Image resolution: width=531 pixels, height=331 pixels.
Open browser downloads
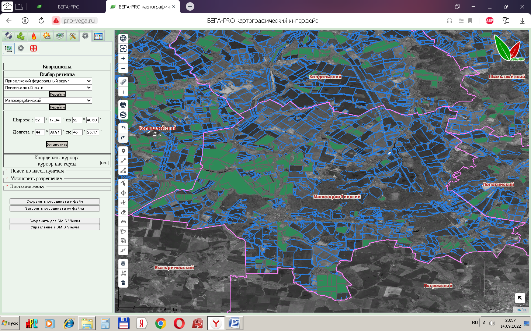(522, 21)
